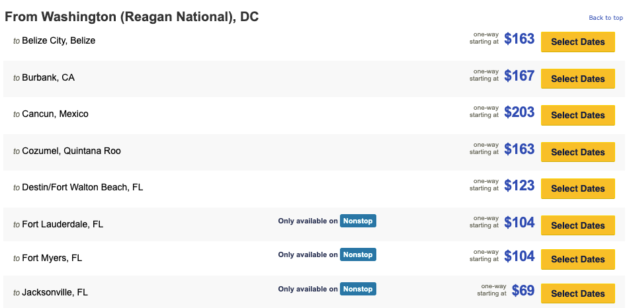627x308 pixels.
Task: Select Dates for Jacksonville flight
Action: click(x=577, y=293)
